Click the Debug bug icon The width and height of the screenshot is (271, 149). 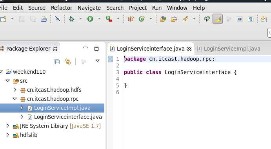pyautogui.click(x=71, y=19)
